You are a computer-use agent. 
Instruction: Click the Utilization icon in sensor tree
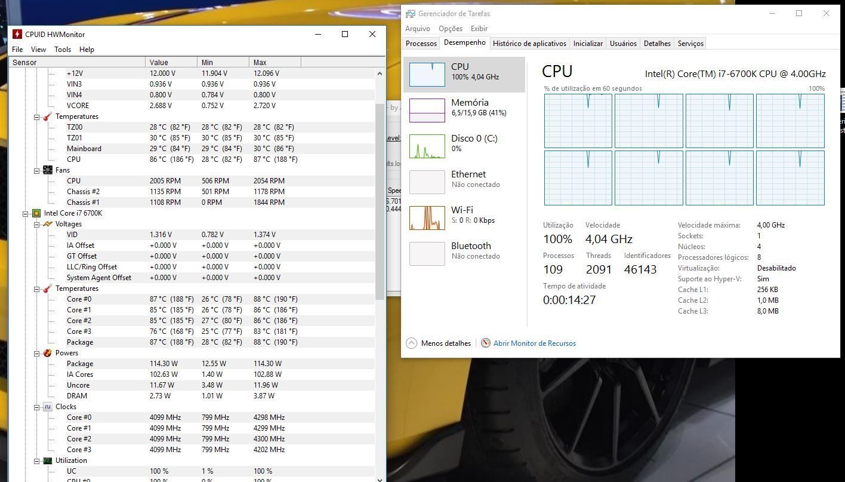[48, 460]
